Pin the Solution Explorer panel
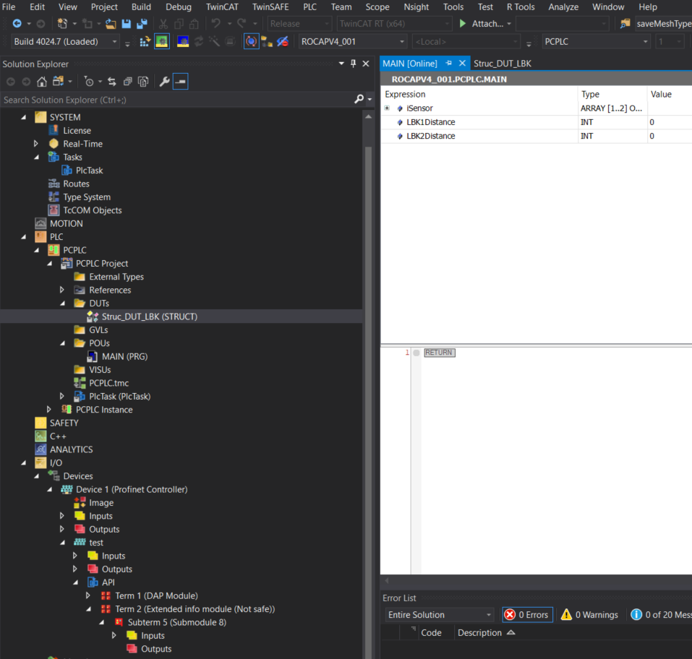 click(x=354, y=64)
